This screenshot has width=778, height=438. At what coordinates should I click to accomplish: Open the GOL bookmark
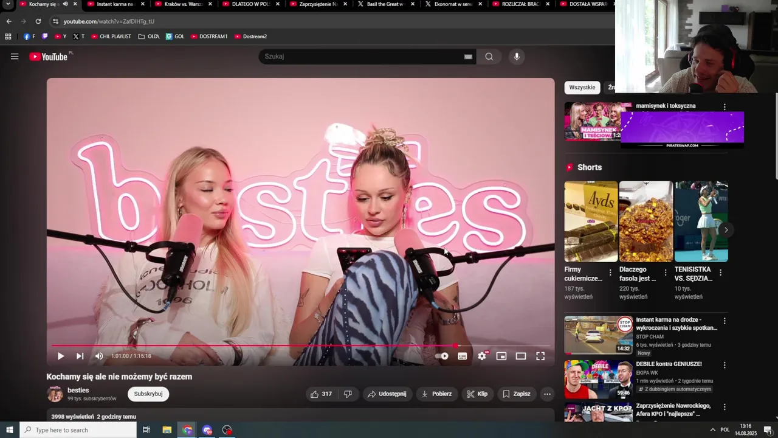175,36
